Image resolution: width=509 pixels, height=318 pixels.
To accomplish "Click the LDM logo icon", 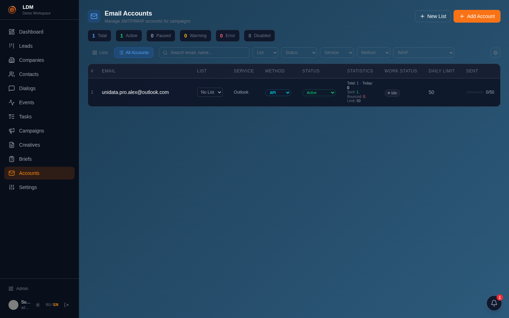I will click(12, 10).
